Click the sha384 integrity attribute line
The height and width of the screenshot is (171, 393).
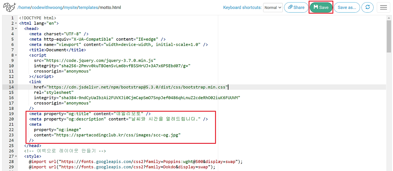point(137,98)
